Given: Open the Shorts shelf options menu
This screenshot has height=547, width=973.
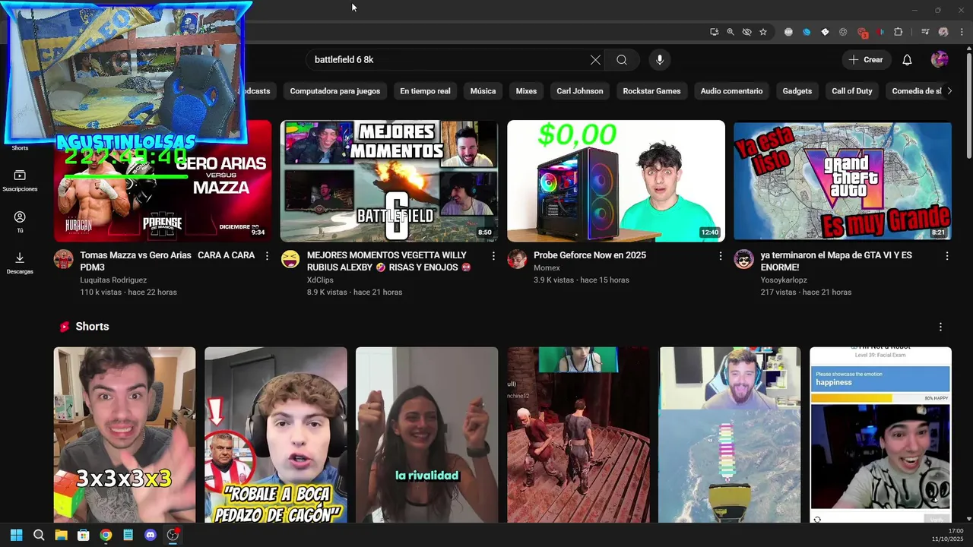Looking at the screenshot, I should 940,327.
